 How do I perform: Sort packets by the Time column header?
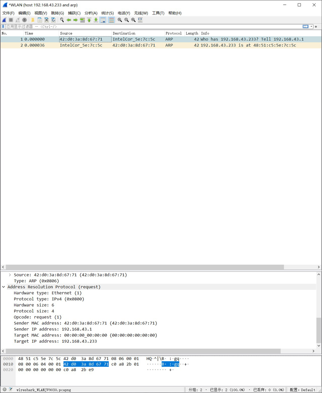(x=41, y=33)
